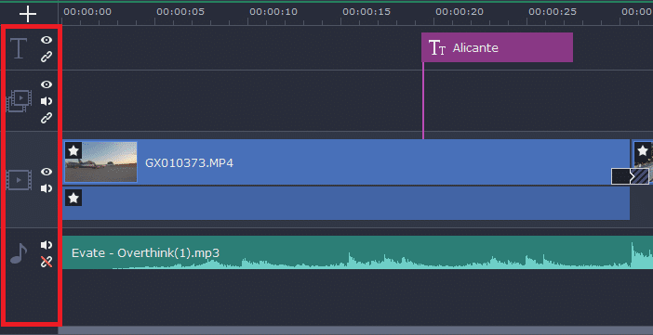This screenshot has height=335, width=653.
Task: Toggle the link icon on the title track
Action: click(47, 57)
